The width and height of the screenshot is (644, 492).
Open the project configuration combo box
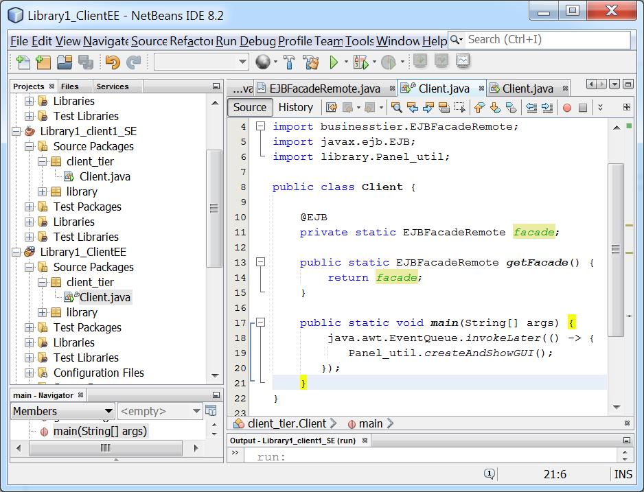pos(201,62)
